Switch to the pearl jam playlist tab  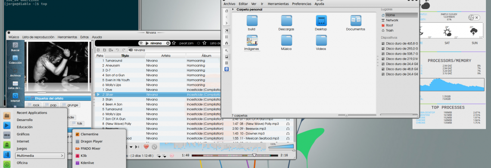[x=186, y=43]
